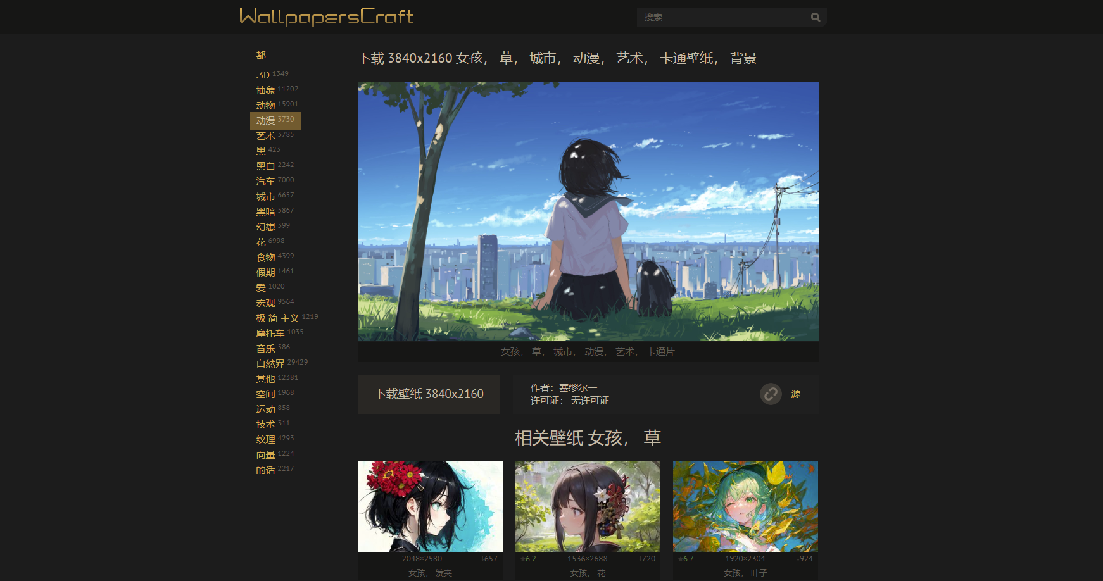
Task: Browse the 抽象 category
Action: tap(265, 90)
